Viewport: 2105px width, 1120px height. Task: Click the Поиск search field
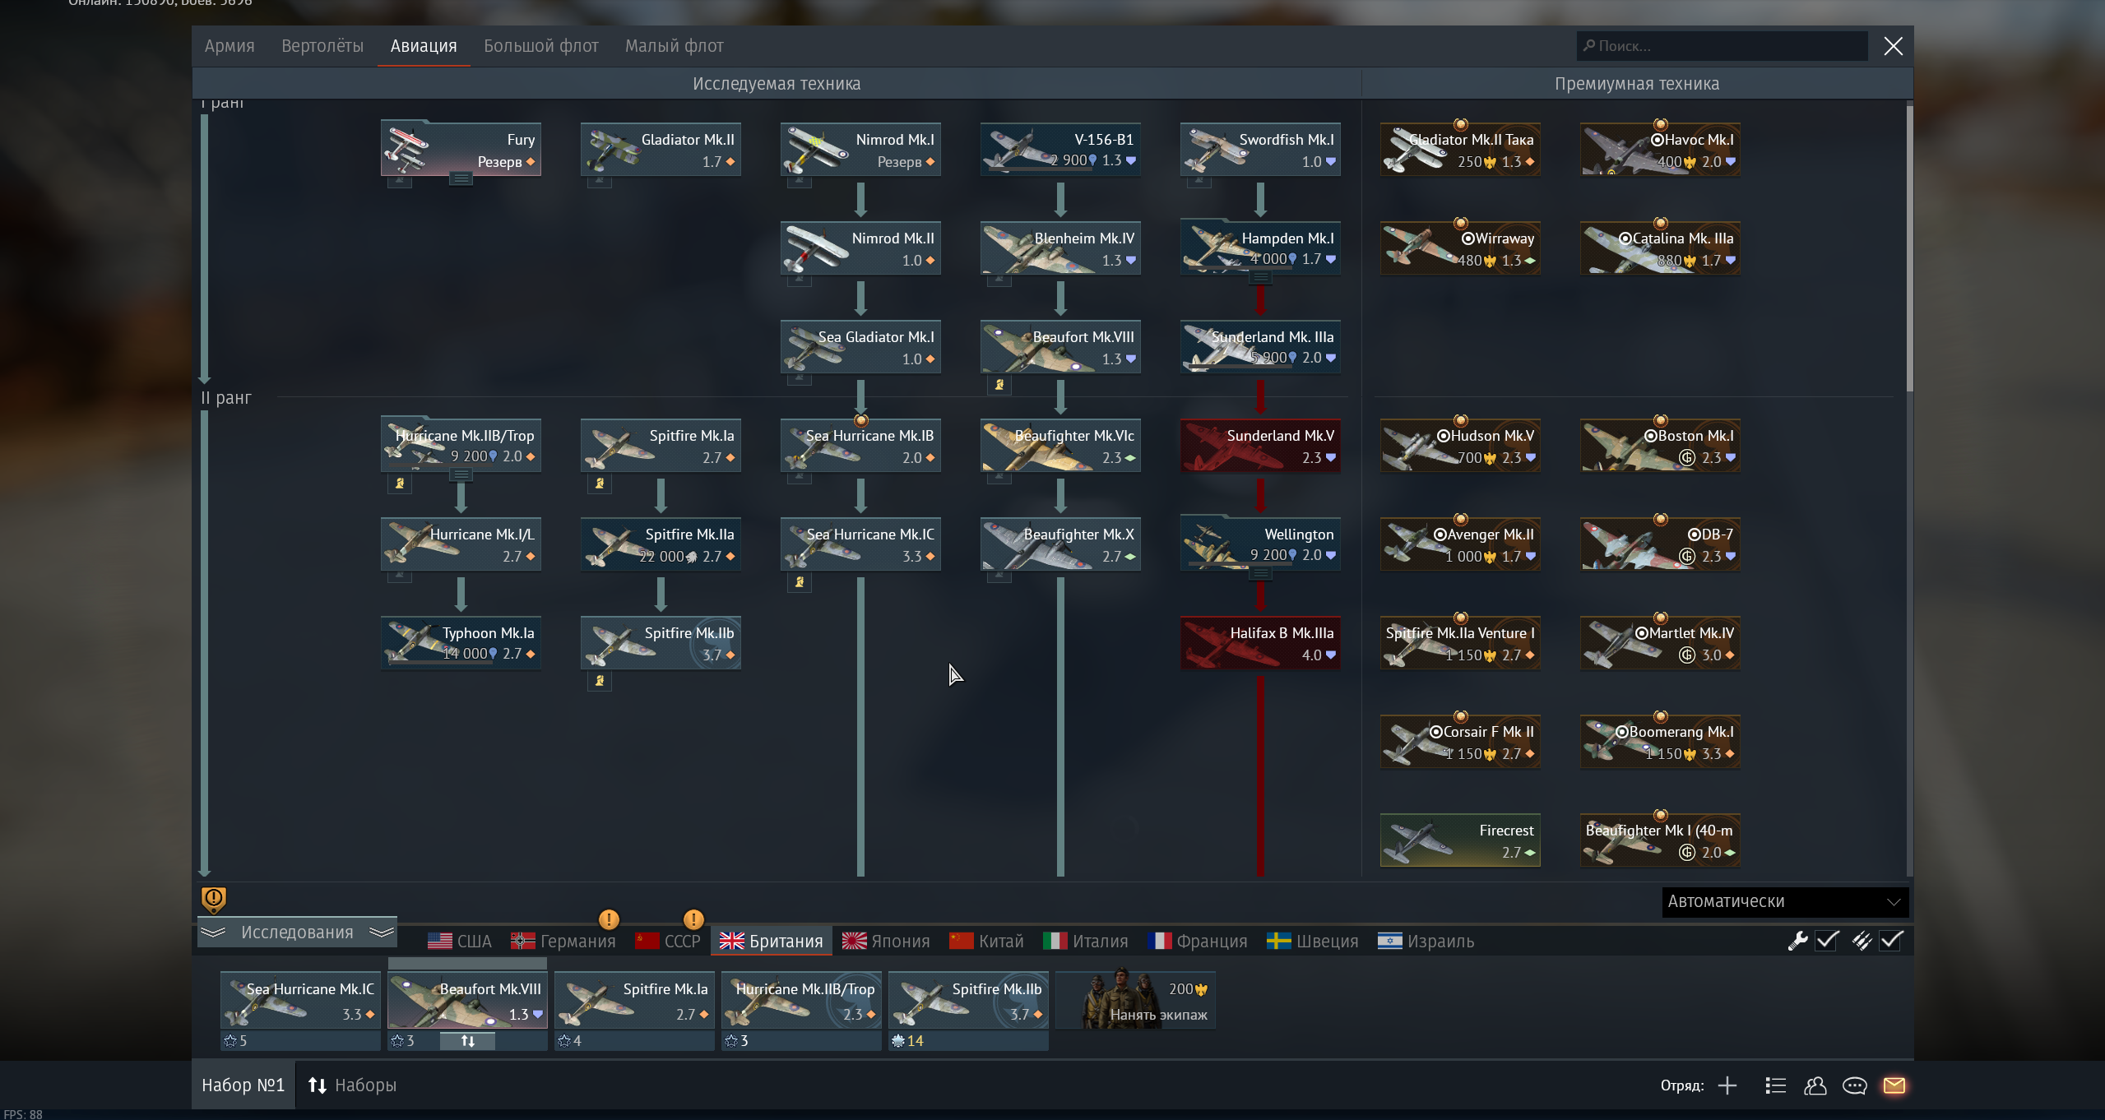click(1722, 46)
